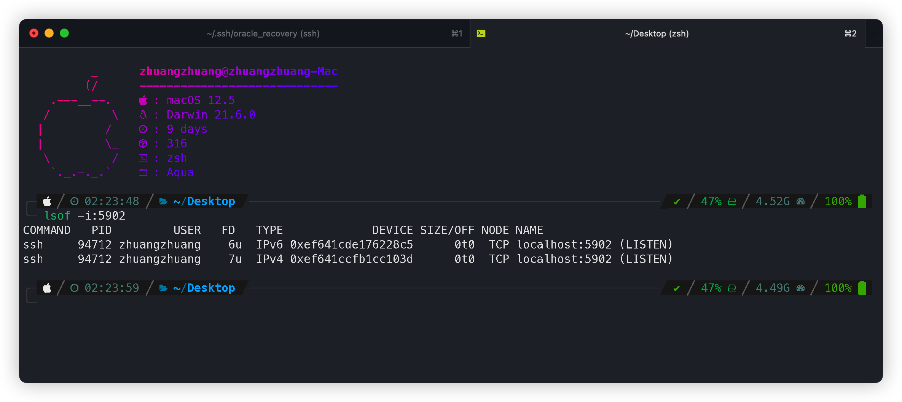
Task: Click the disk icon in the 4.52G prompt line
Action: (x=732, y=201)
